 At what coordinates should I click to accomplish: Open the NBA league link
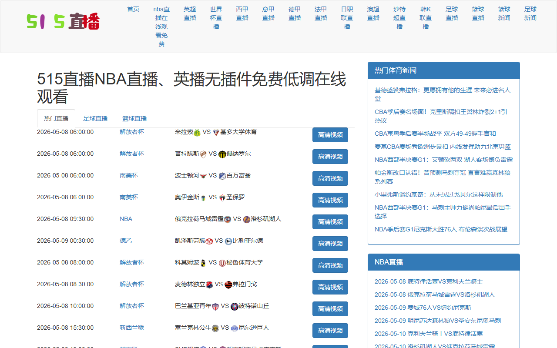(x=126, y=219)
